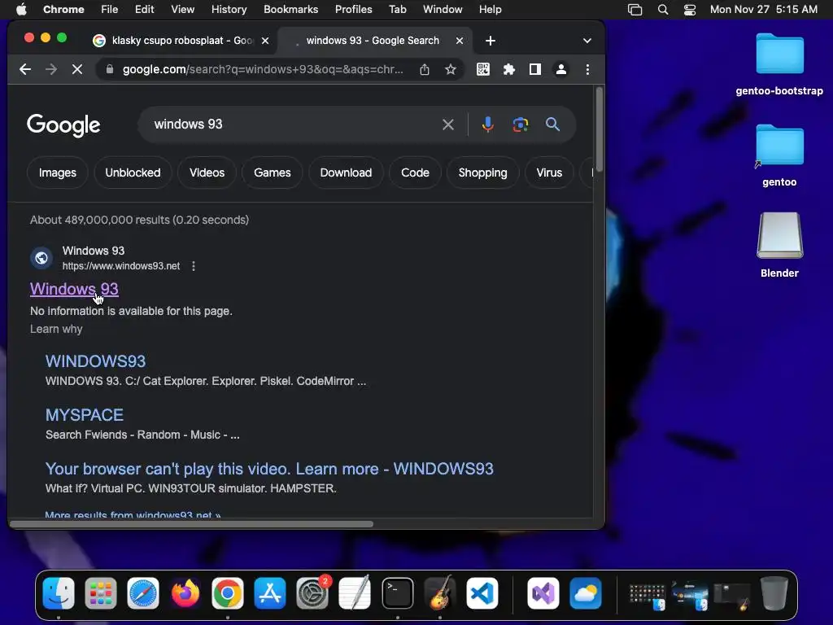
Task: Stop loading the page with the X button
Action: point(77,69)
